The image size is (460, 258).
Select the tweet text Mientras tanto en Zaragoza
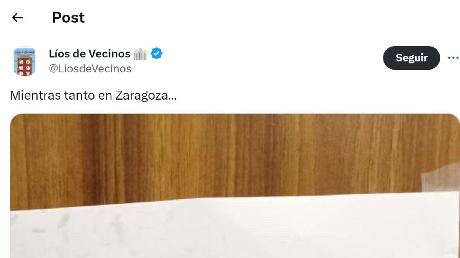tap(93, 96)
